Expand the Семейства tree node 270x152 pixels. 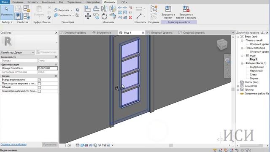tap(238, 86)
